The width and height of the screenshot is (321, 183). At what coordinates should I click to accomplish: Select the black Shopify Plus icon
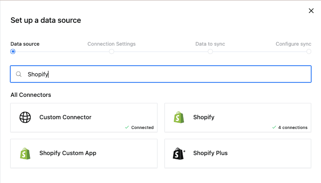pyautogui.click(x=179, y=154)
